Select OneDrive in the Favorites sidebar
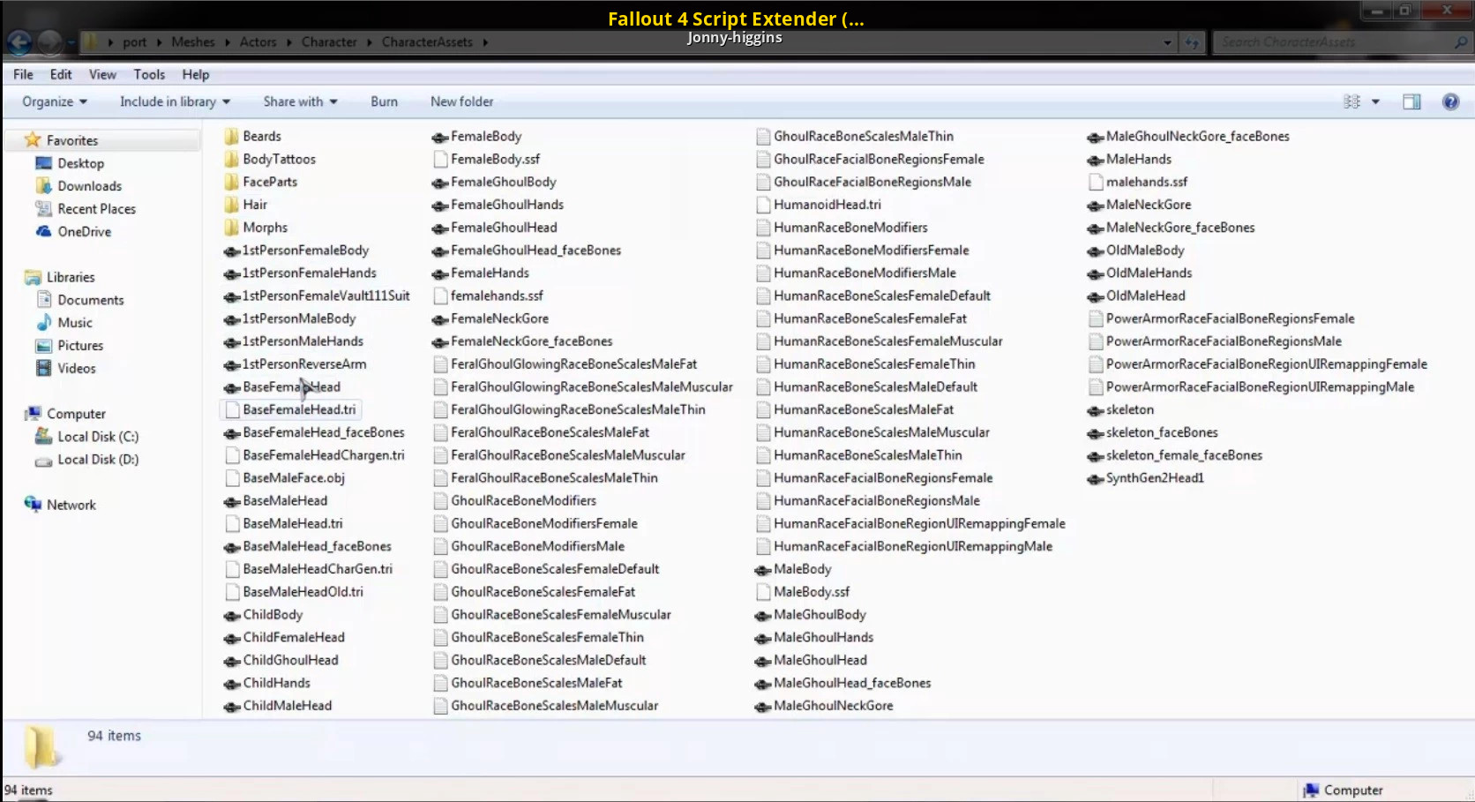The width and height of the screenshot is (1475, 802). pyautogui.click(x=84, y=231)
